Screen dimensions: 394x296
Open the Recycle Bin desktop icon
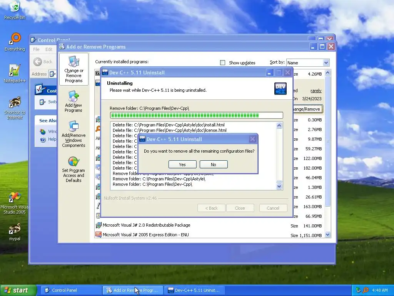[15, 10]
